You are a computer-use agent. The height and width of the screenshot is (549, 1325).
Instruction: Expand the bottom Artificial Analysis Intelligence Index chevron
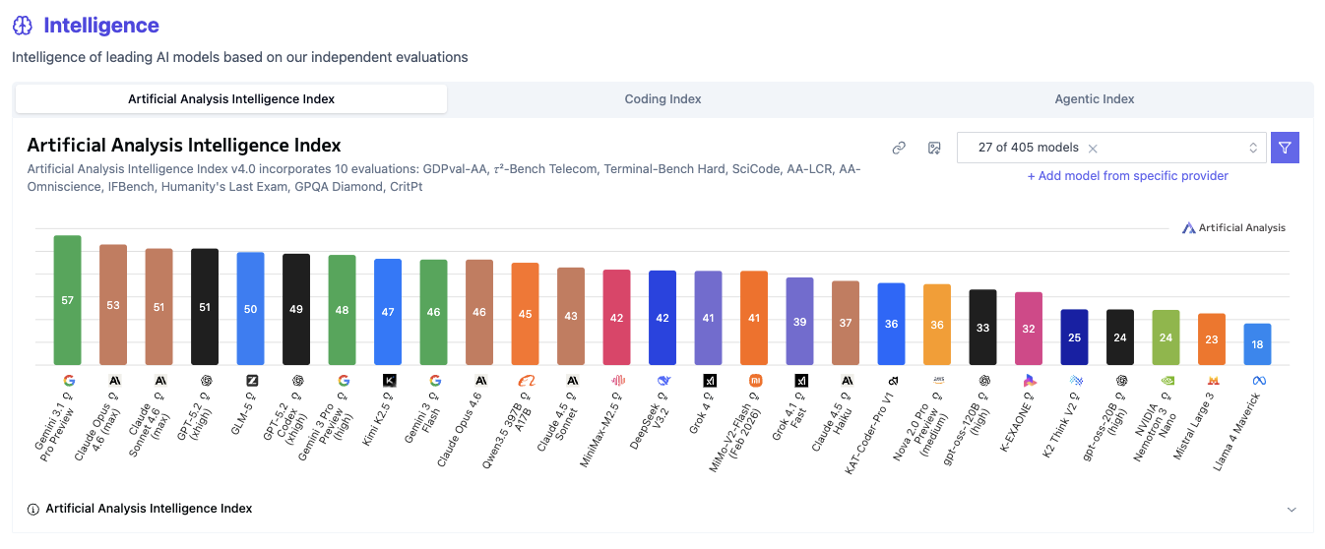coord(1292,510)
